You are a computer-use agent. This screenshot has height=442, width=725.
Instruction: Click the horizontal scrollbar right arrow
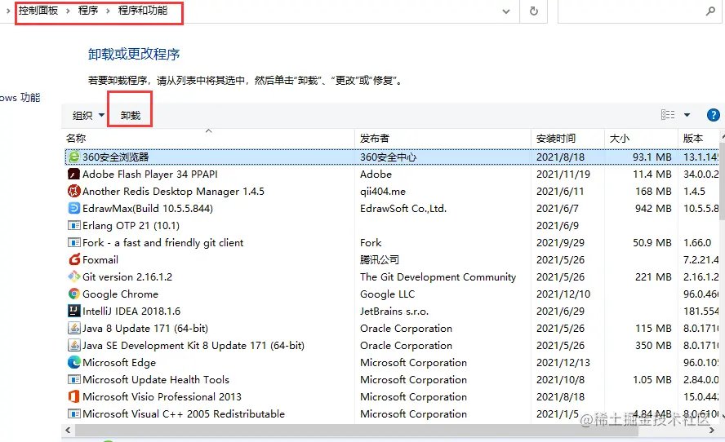[x=712, y=430]
